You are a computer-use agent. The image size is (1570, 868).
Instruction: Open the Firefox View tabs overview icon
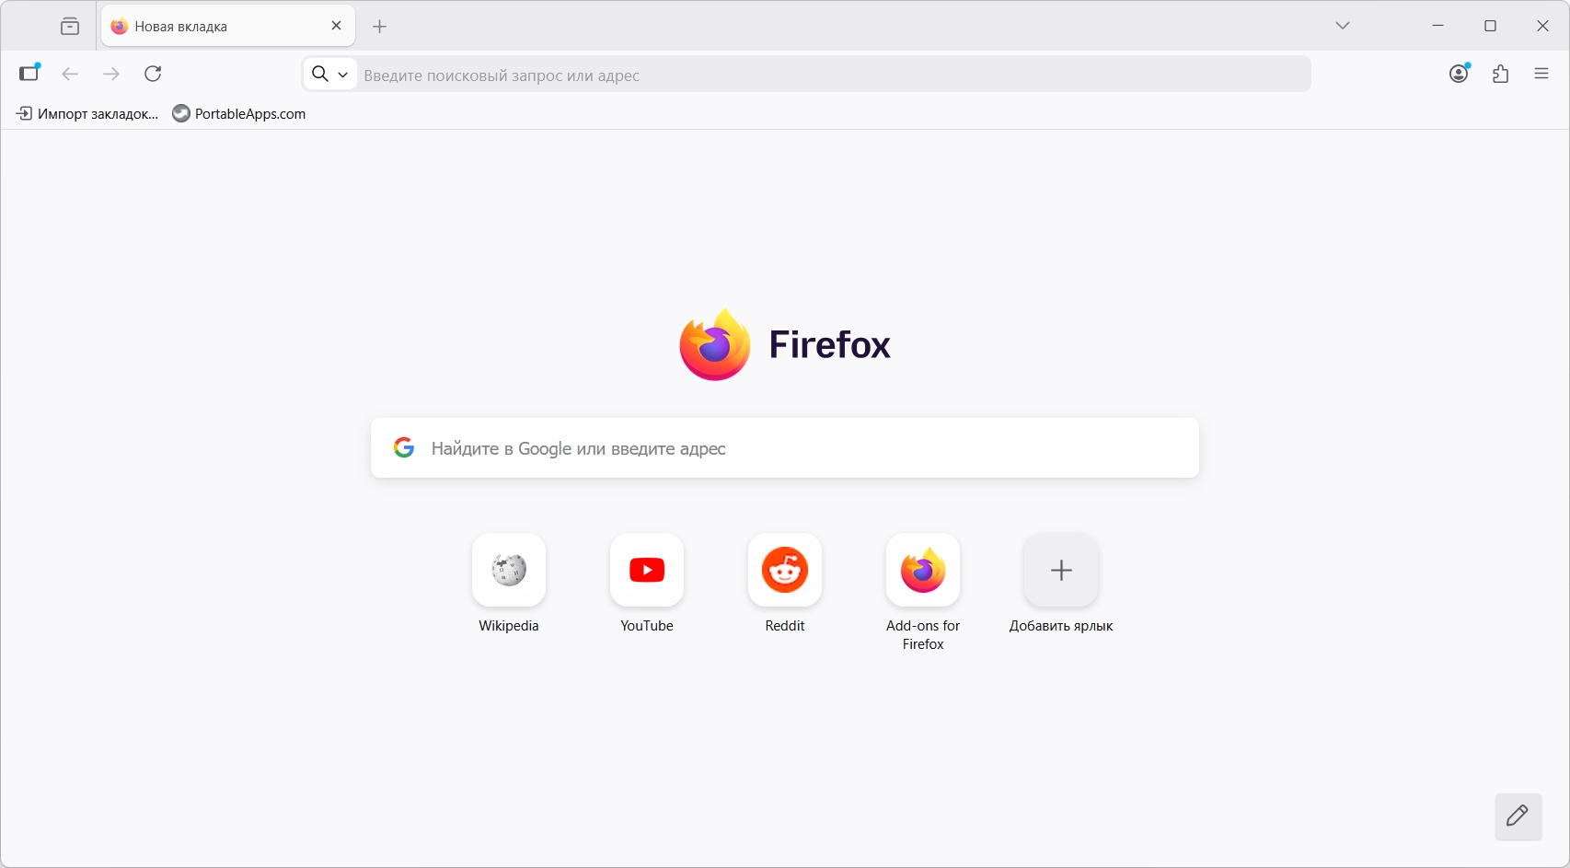[70, 26]
